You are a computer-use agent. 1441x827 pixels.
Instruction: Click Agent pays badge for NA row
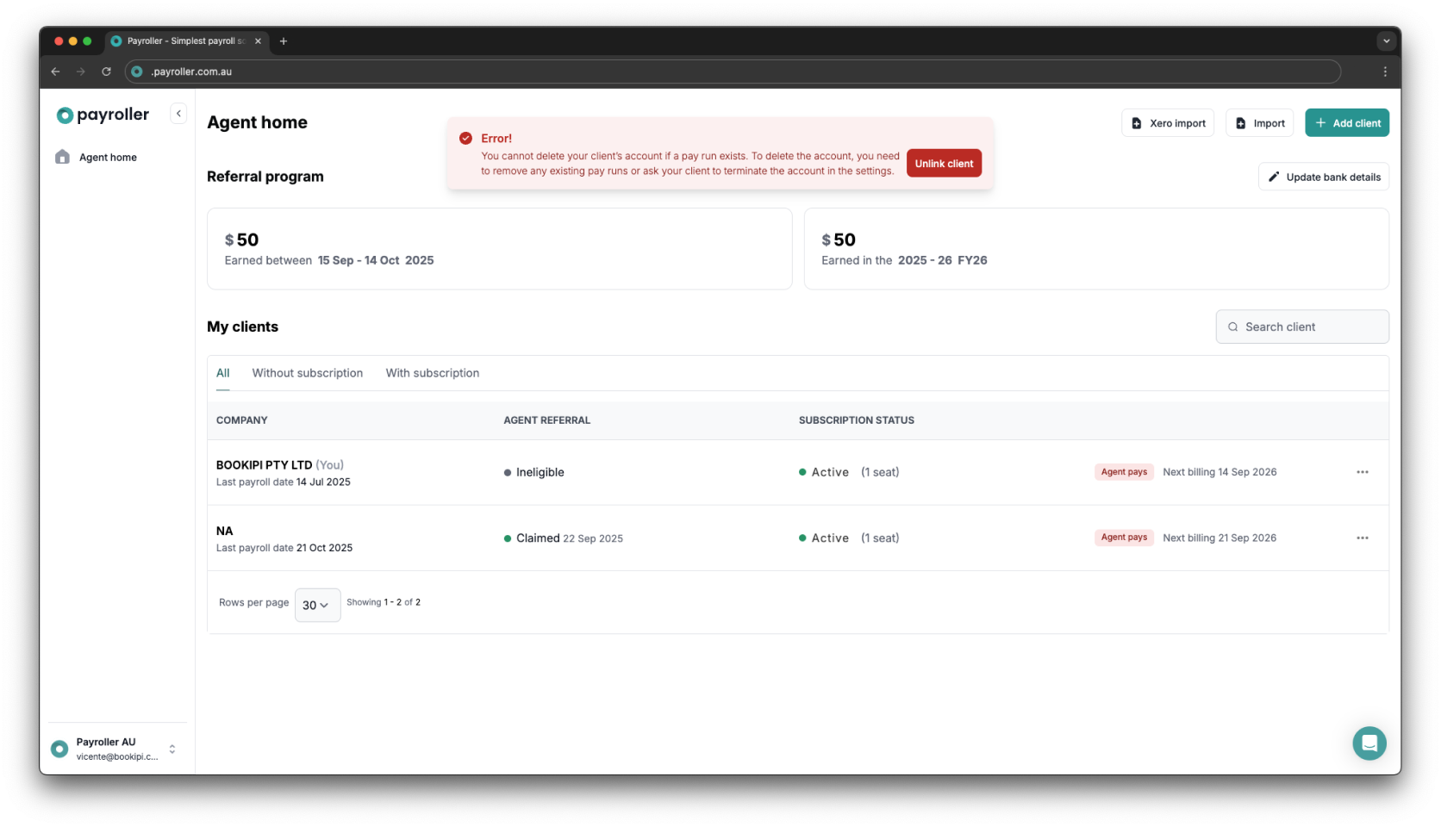[1124, 538]
